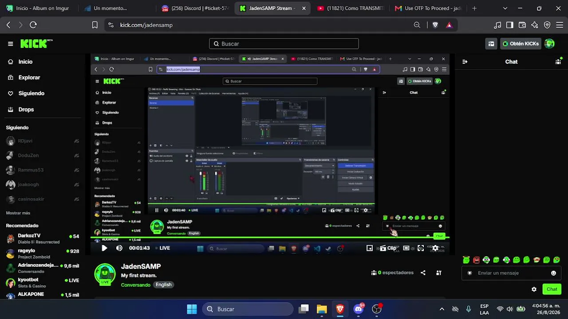
Task: Open the chat identity badge icon
Action: tap(470, 273)
